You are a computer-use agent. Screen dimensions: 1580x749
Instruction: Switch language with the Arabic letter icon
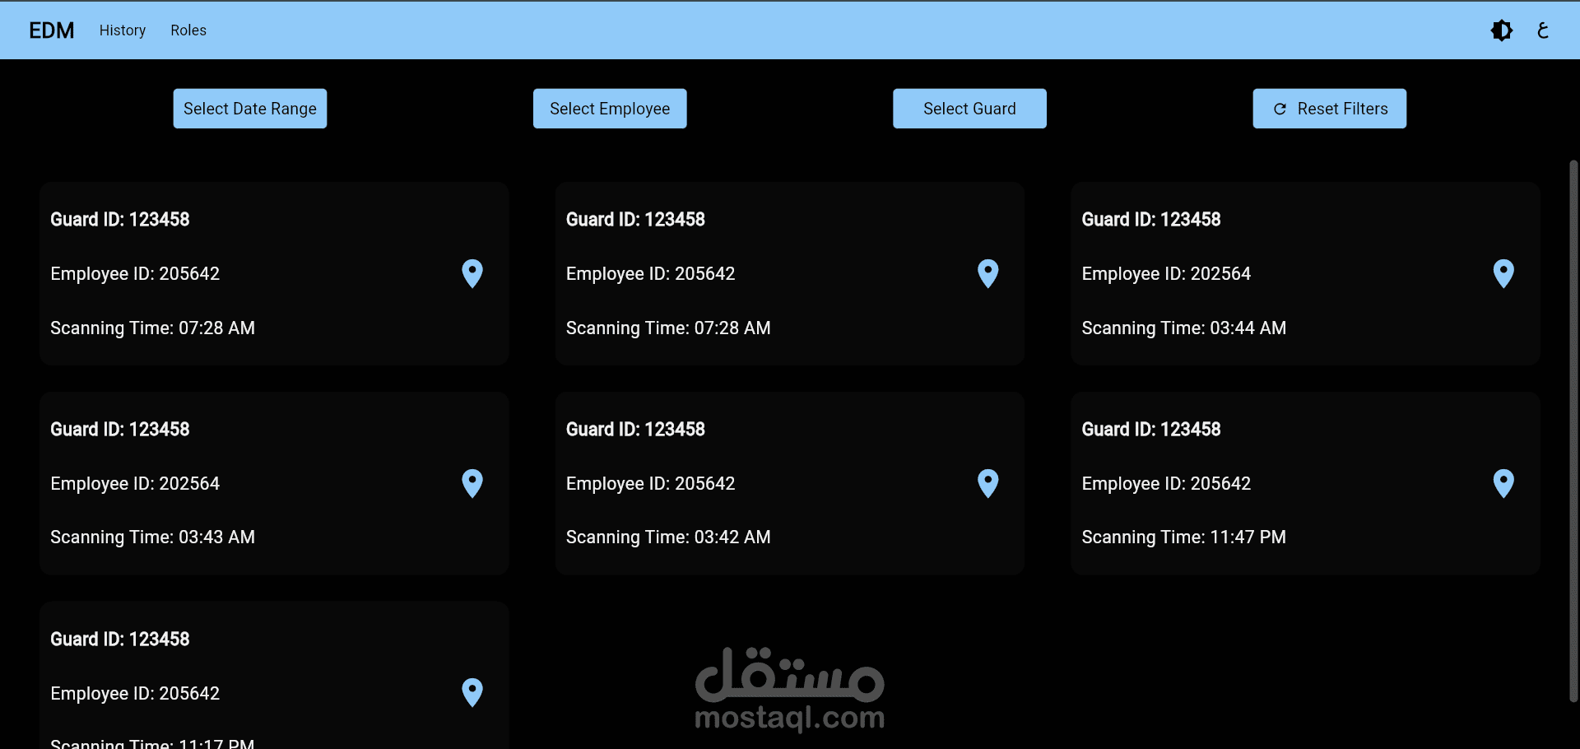(1543, 30)
